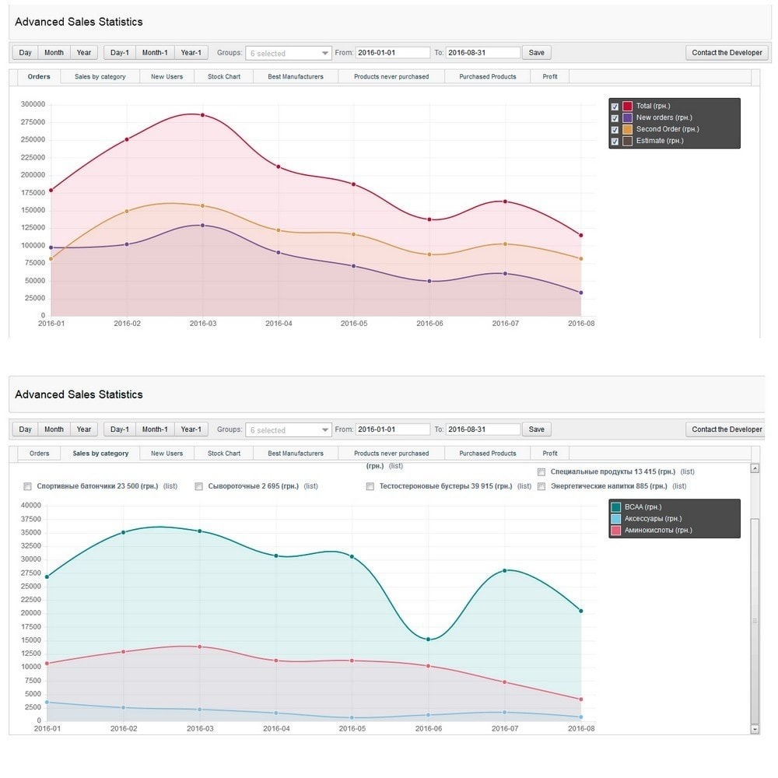Click the To date field in the upper toolbar
The image size is (778, 778).
[x=483, y=53]
